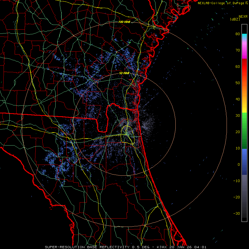Image resolution: width=249 pixels, height=249 pixels.
Task: Click the NEXR label above the color scale
Action: point(243,17)
